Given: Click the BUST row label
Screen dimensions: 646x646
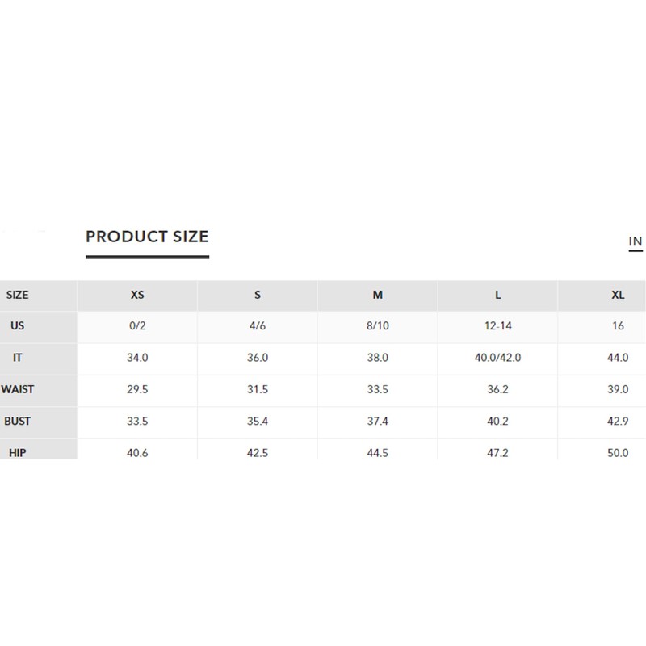Looking at the screenshot, I should (x=18, y=421).
